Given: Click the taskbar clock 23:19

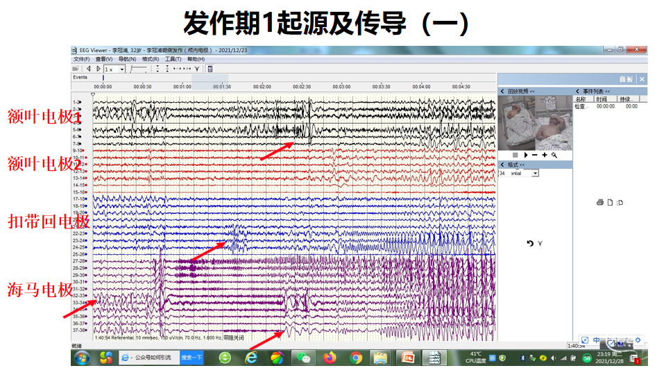Looking at the screenshot, I should pyautogui.click(x=609, y=358).
